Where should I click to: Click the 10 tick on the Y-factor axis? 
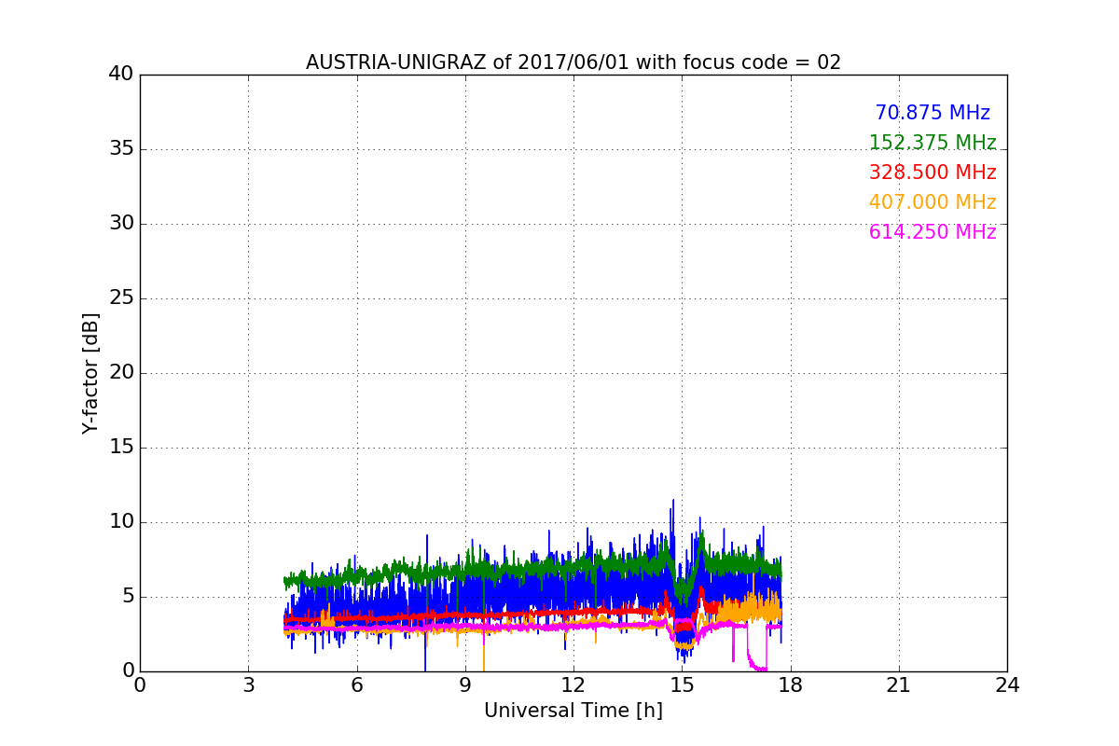coord(120,522)
